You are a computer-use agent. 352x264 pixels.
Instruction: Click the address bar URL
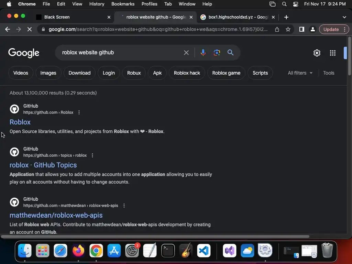coord(158,30)
